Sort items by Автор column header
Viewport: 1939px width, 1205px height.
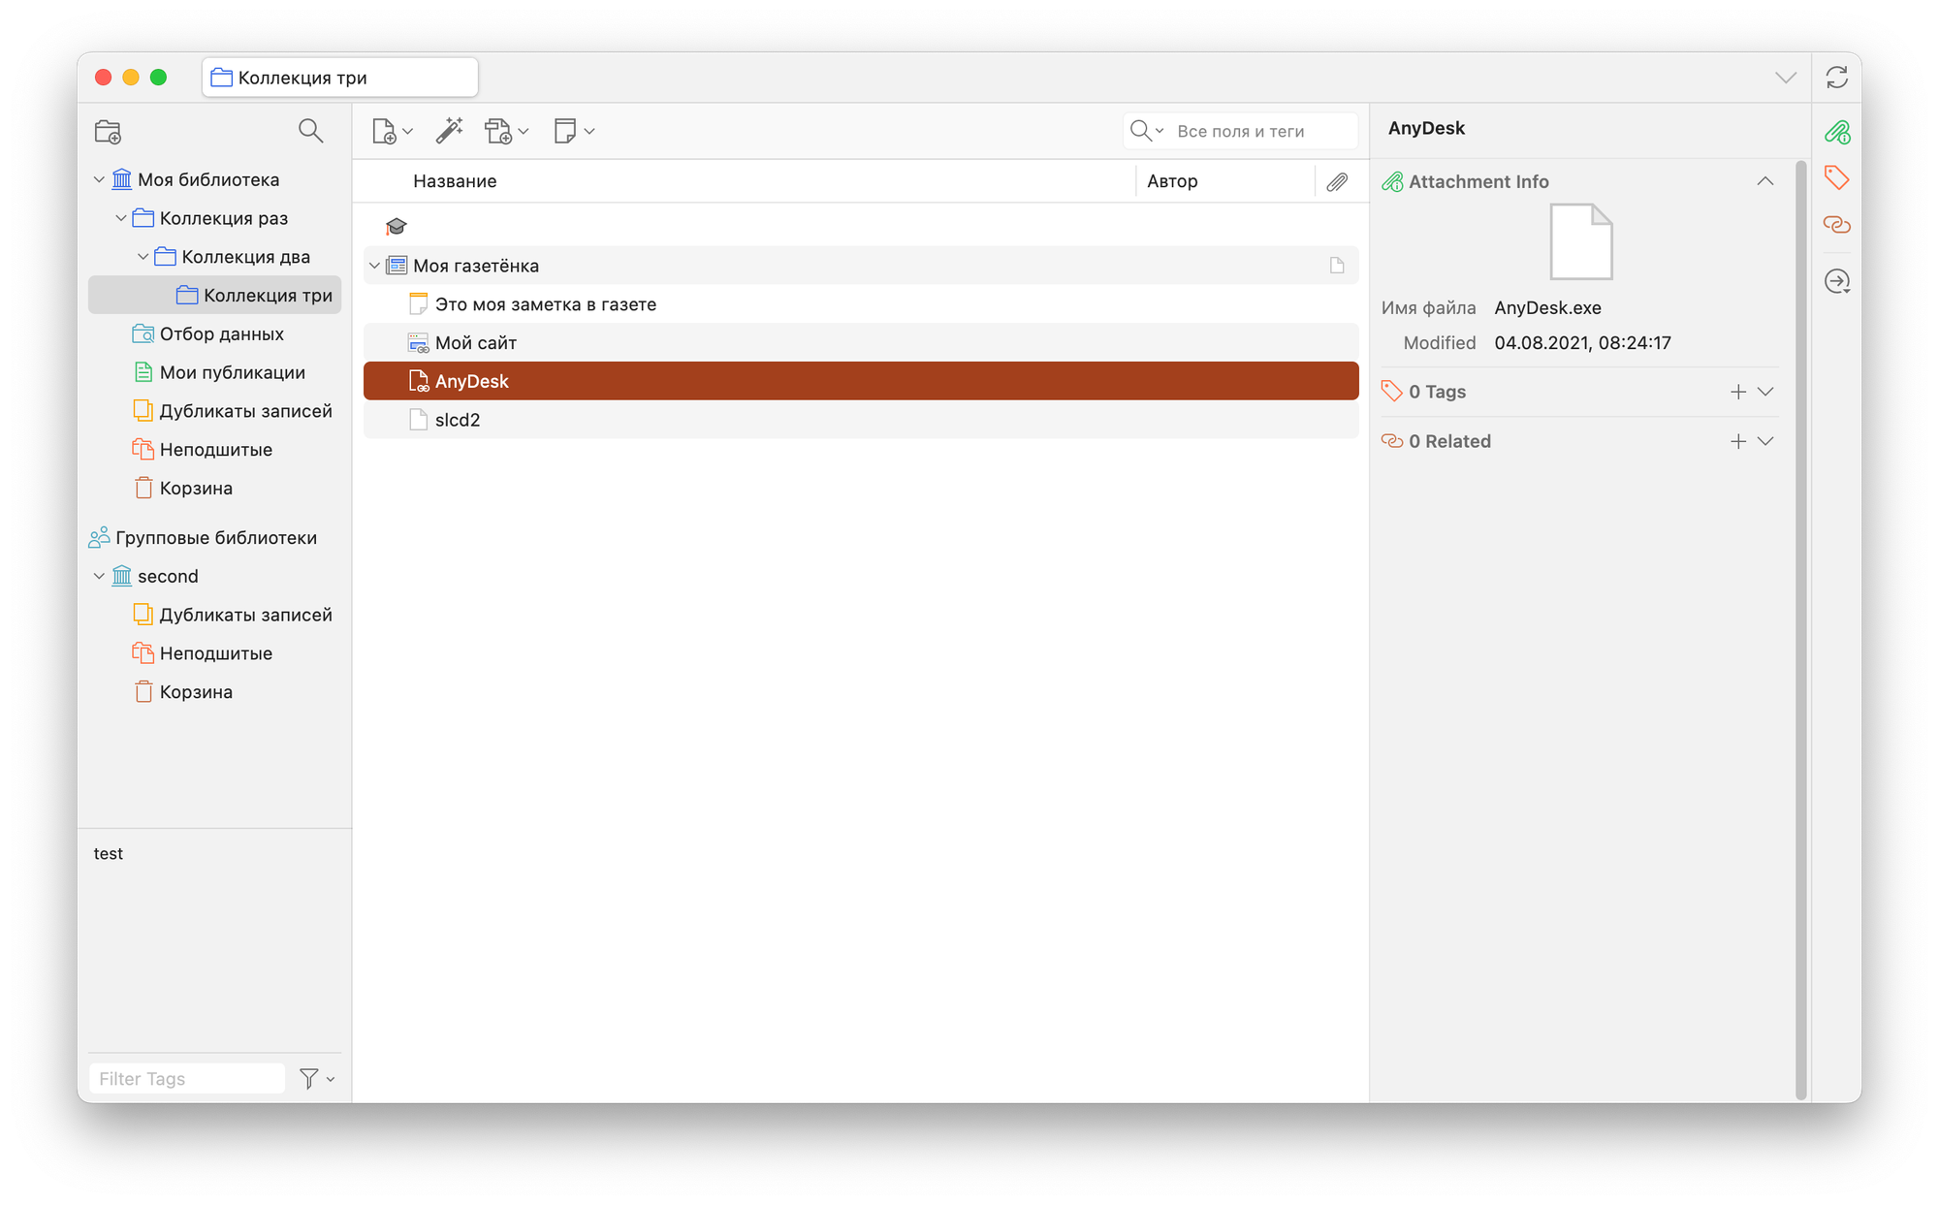pyautogui.click(x=1172, y=181)
